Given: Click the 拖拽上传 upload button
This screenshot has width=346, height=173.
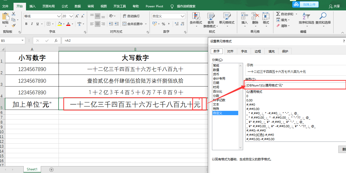Looking at the screenshot, I should [x=305, y=4].
